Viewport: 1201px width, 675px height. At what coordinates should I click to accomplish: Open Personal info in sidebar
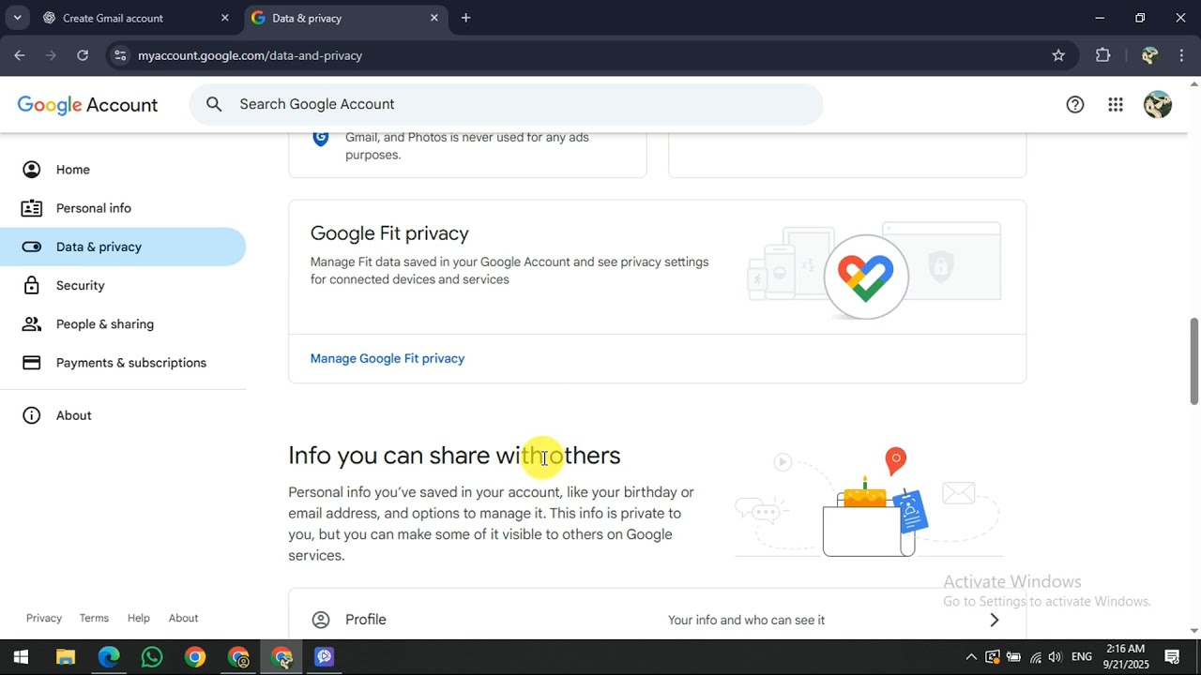123,208
